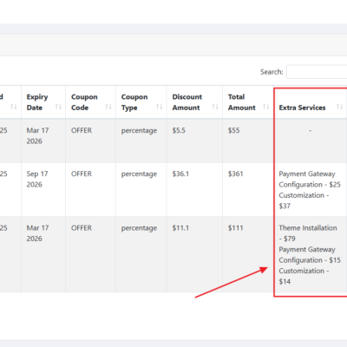The height and width of the screenshot is (347, 347).
Task: Click the Total Amount column header
Action: coord(248,102)
